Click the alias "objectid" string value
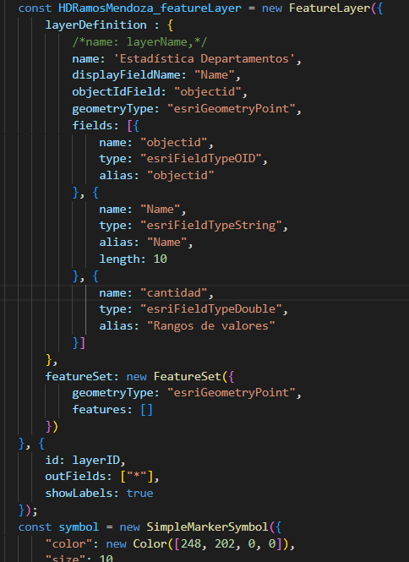This screenshot has height=562, width=409. [181, 176]
